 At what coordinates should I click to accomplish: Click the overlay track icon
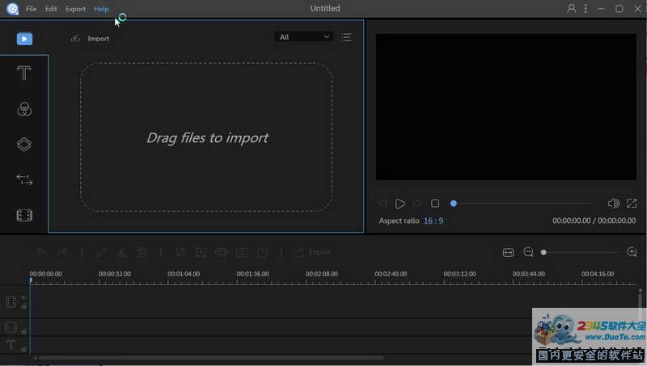[11, 327]
